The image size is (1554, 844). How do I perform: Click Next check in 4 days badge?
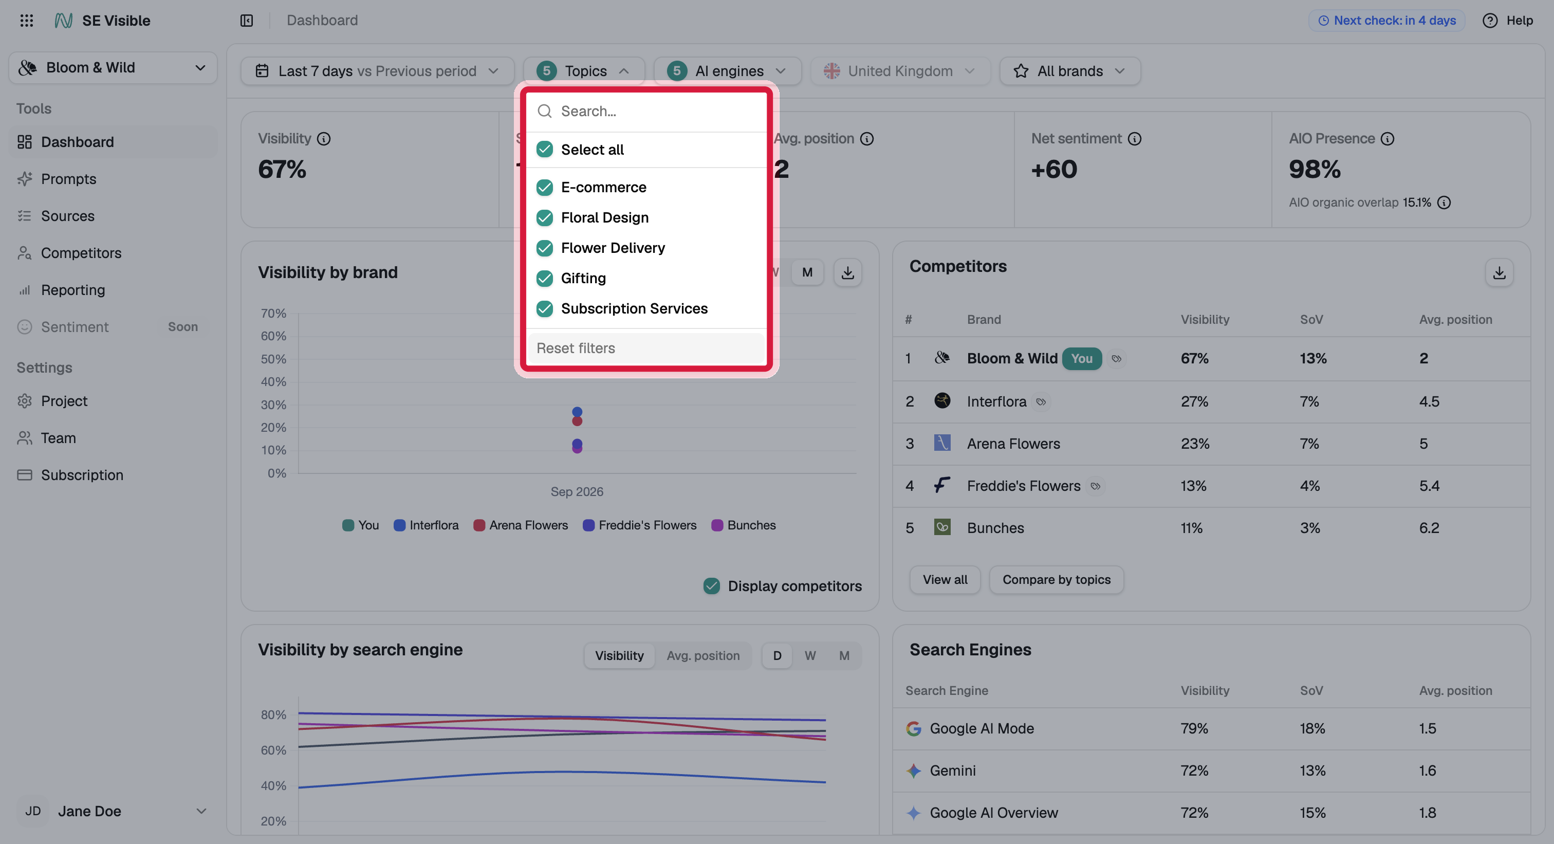[x=1386, y=21]
